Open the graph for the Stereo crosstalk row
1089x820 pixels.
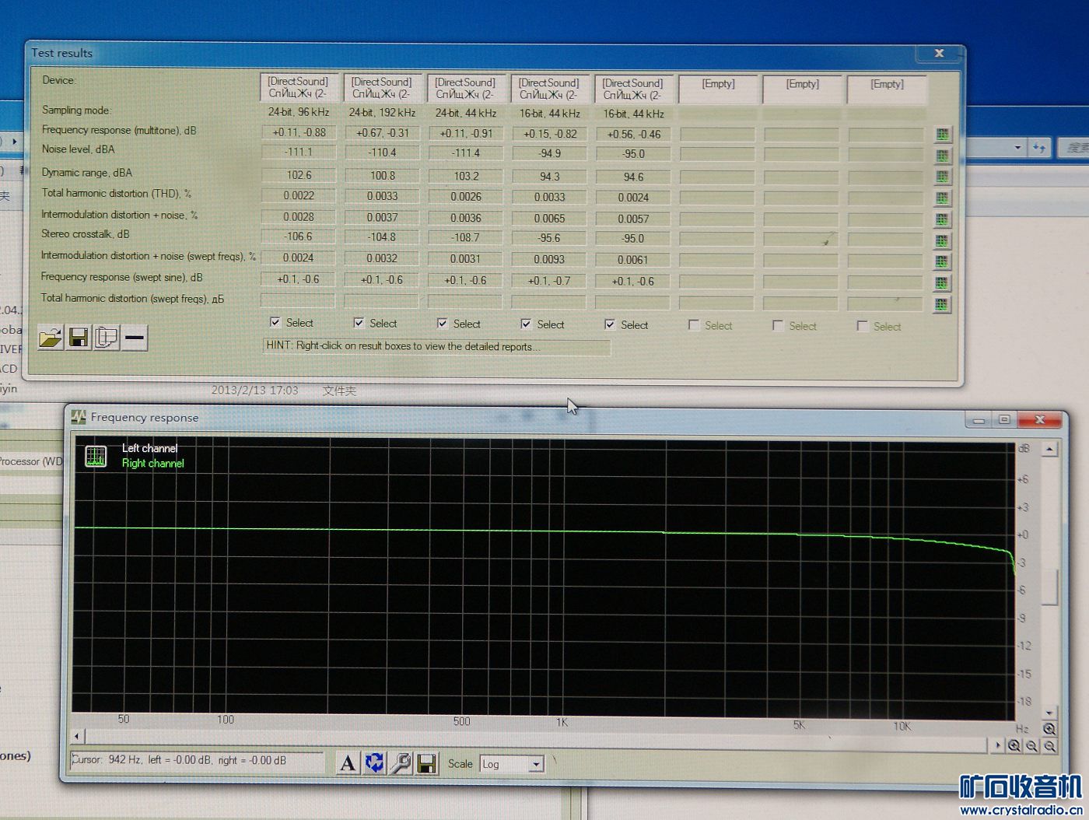click(942, 240)
